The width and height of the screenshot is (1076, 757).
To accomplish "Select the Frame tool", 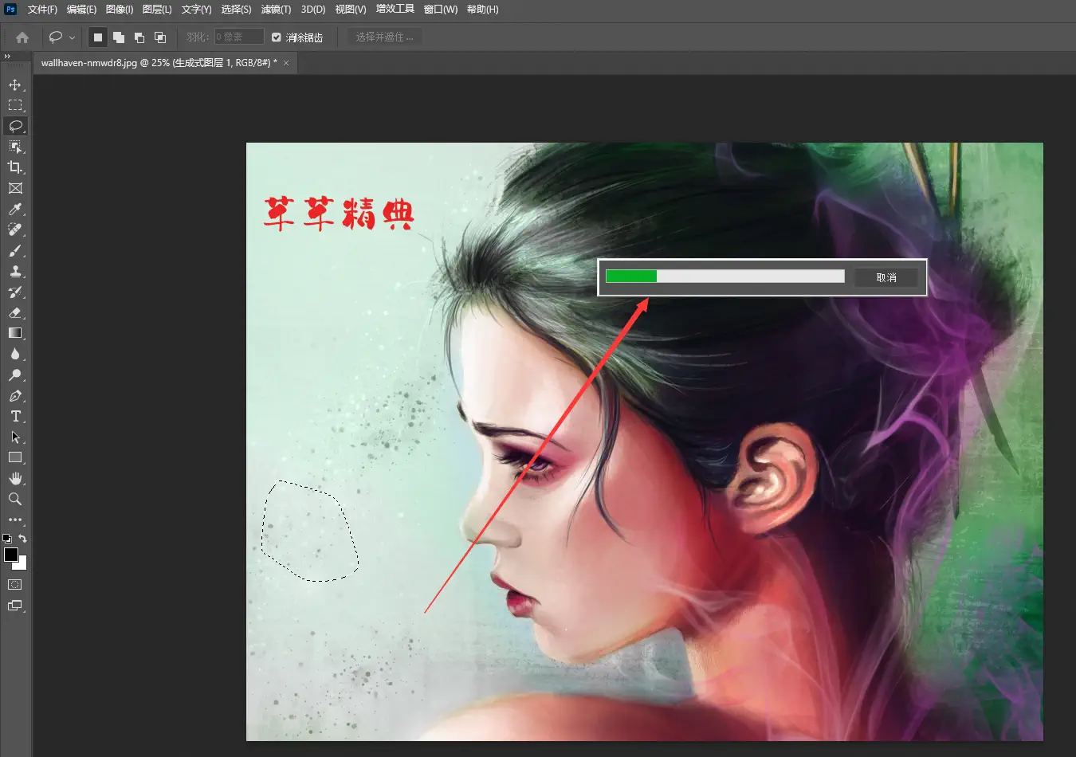I will pos(15,188).
